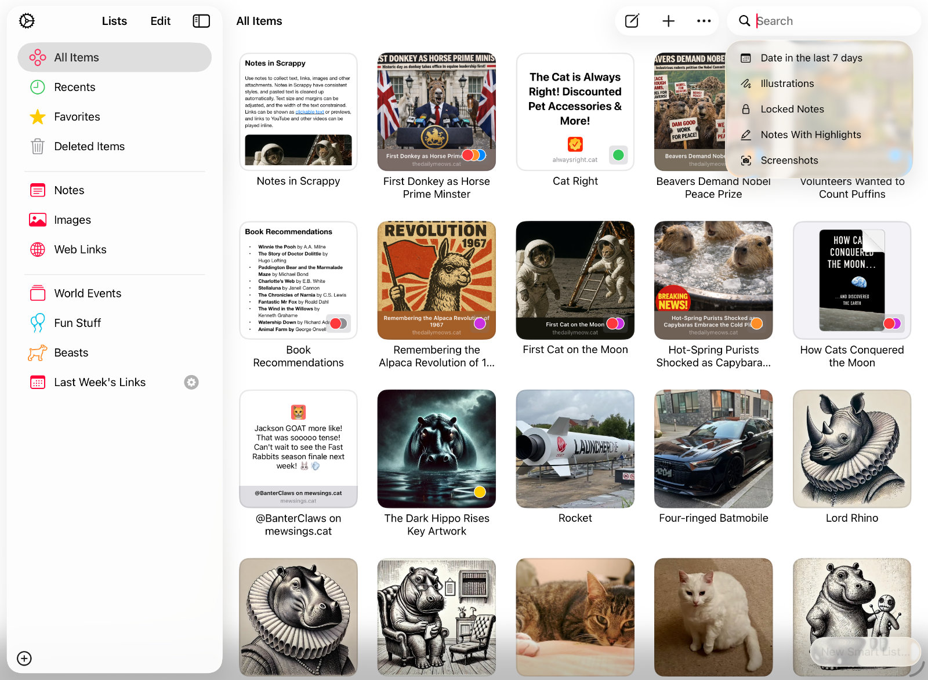
Task: Choose the Illustrations search filter
Action: [x=787, y=83]
